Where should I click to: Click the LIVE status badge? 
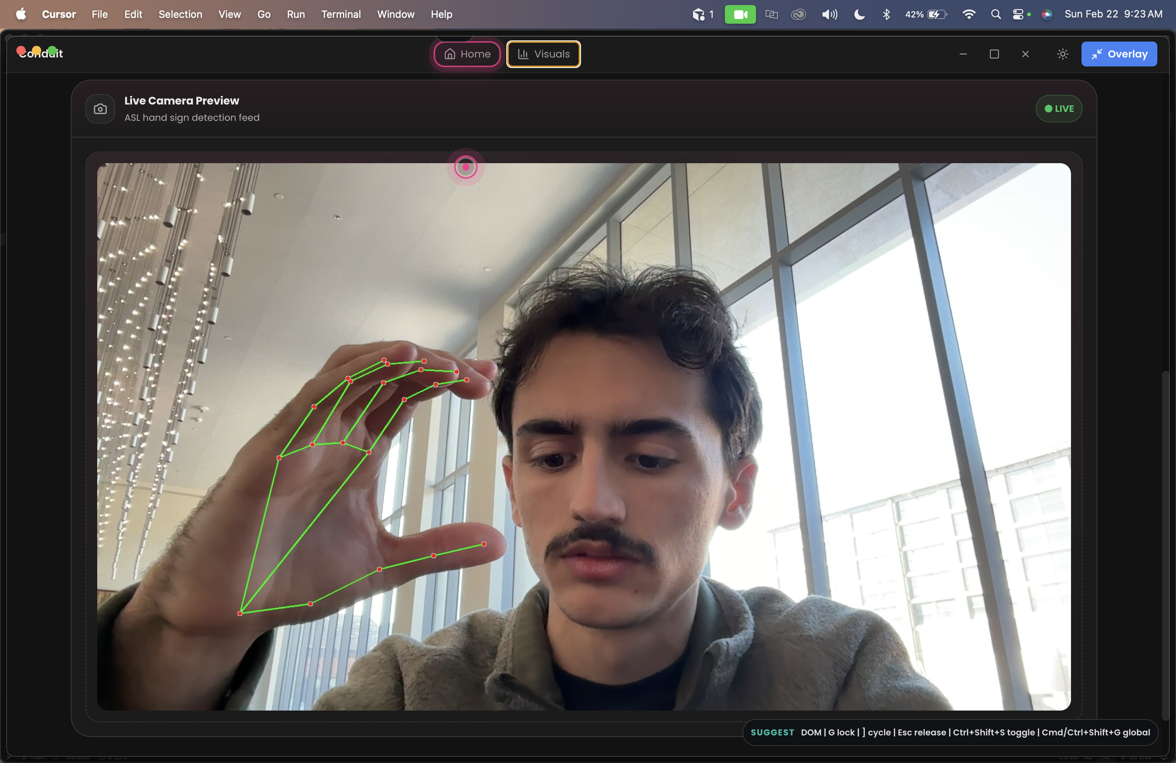(x=1059, y=108)
